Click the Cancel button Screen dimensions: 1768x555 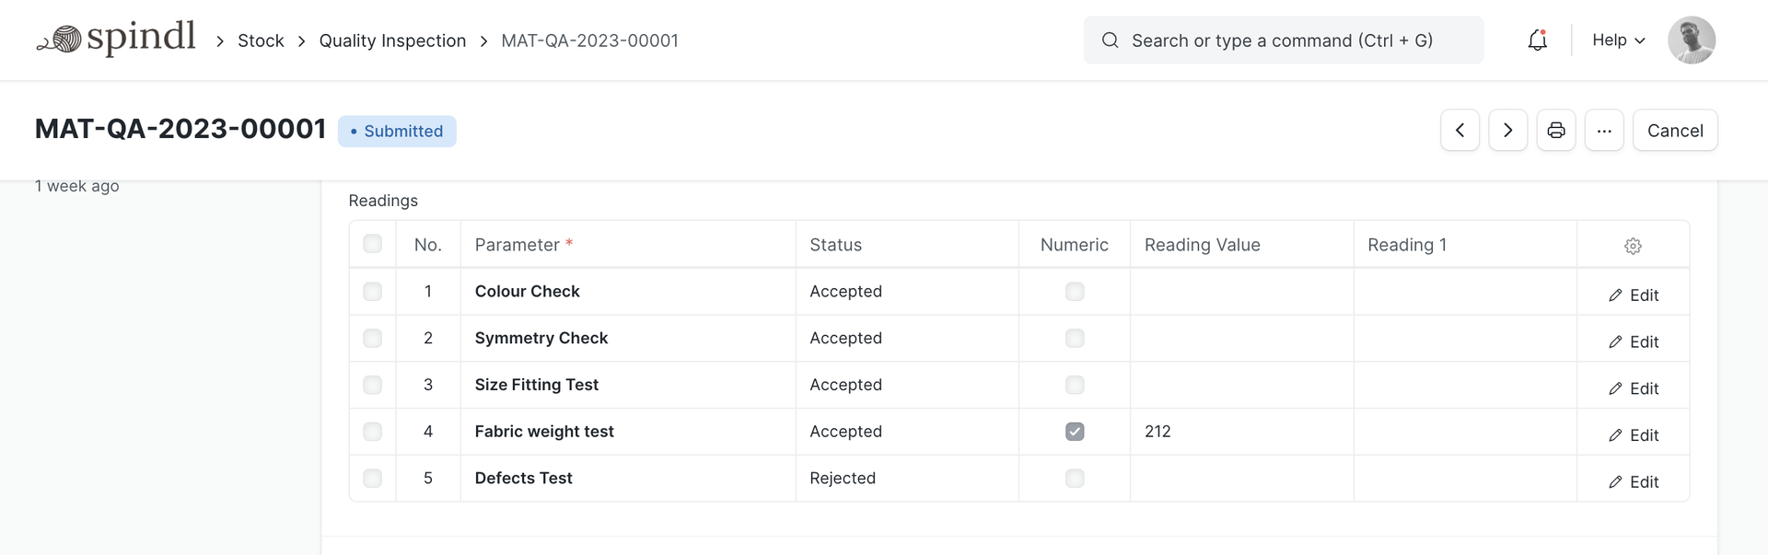[1674, 131]
